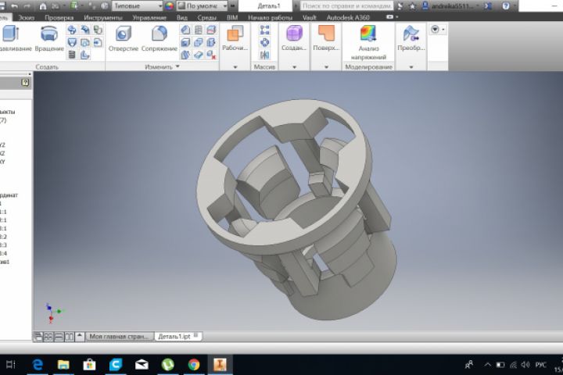Image resolution: width=563 pixels, height=375 pixels.
Task: Open the help question mark icon
Action: tap(506, 5)
